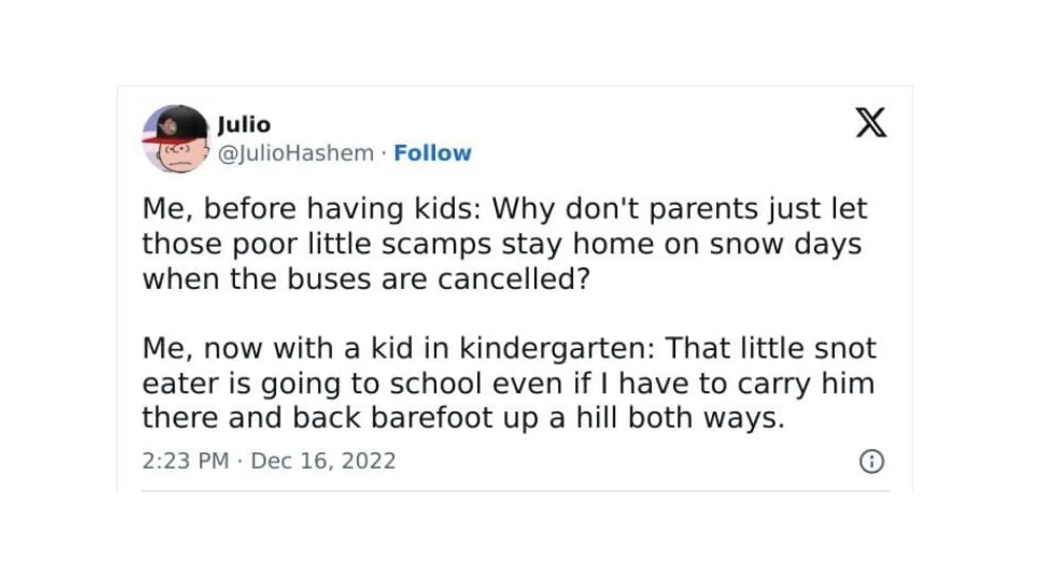
Task: Follow the JulioHashem account
Action: click(x=433, y=153)
